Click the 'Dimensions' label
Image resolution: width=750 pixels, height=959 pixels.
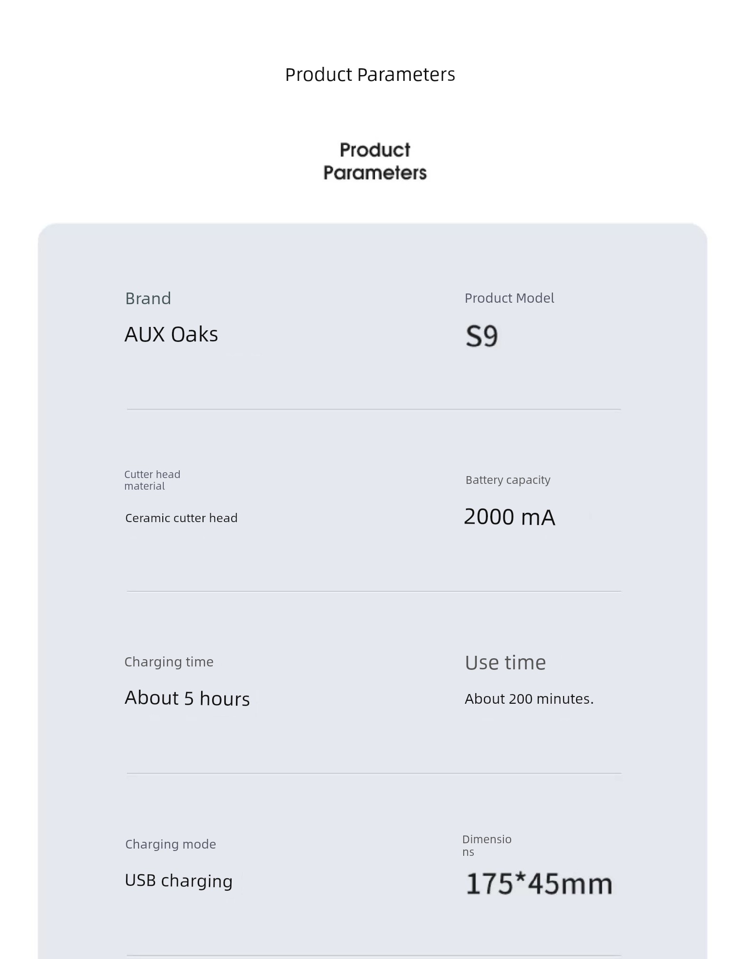pos(487,845)
